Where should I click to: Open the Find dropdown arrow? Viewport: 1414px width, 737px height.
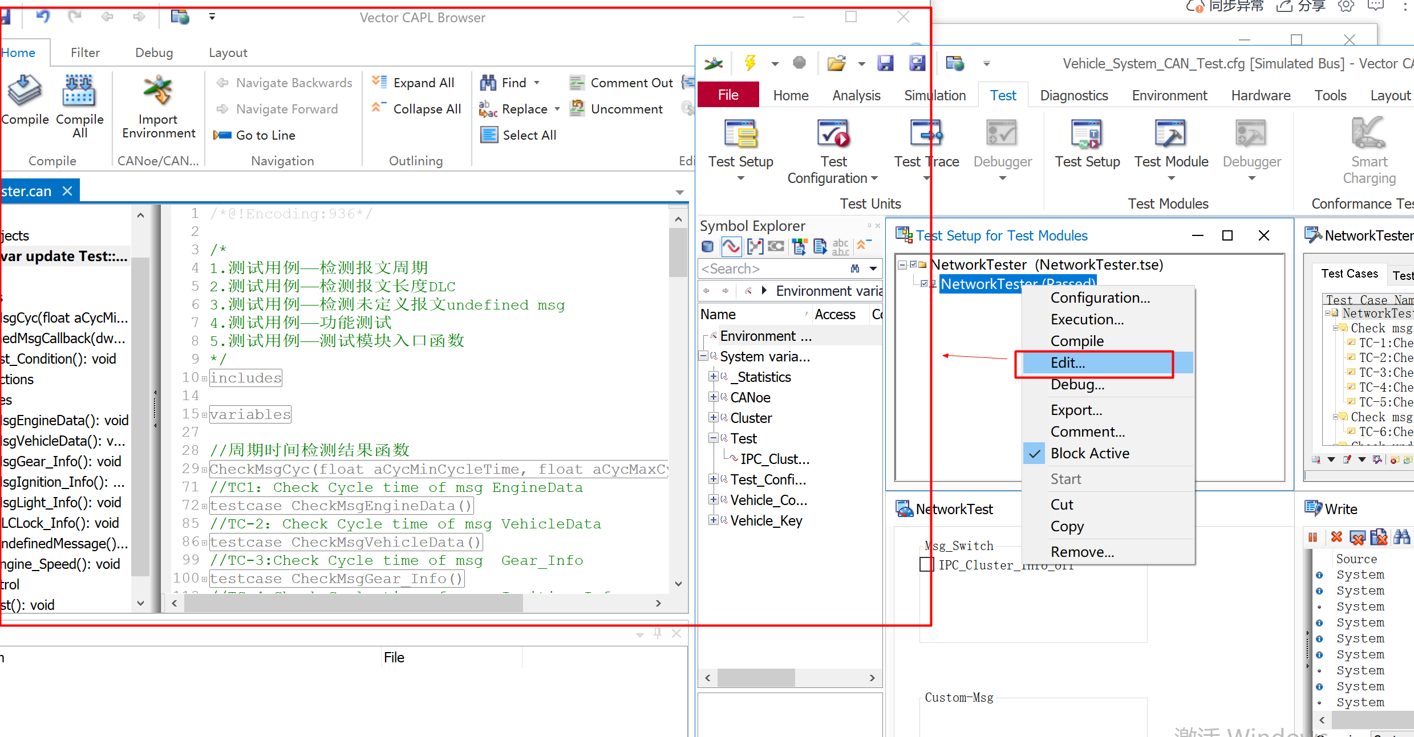tap(537, 83)
